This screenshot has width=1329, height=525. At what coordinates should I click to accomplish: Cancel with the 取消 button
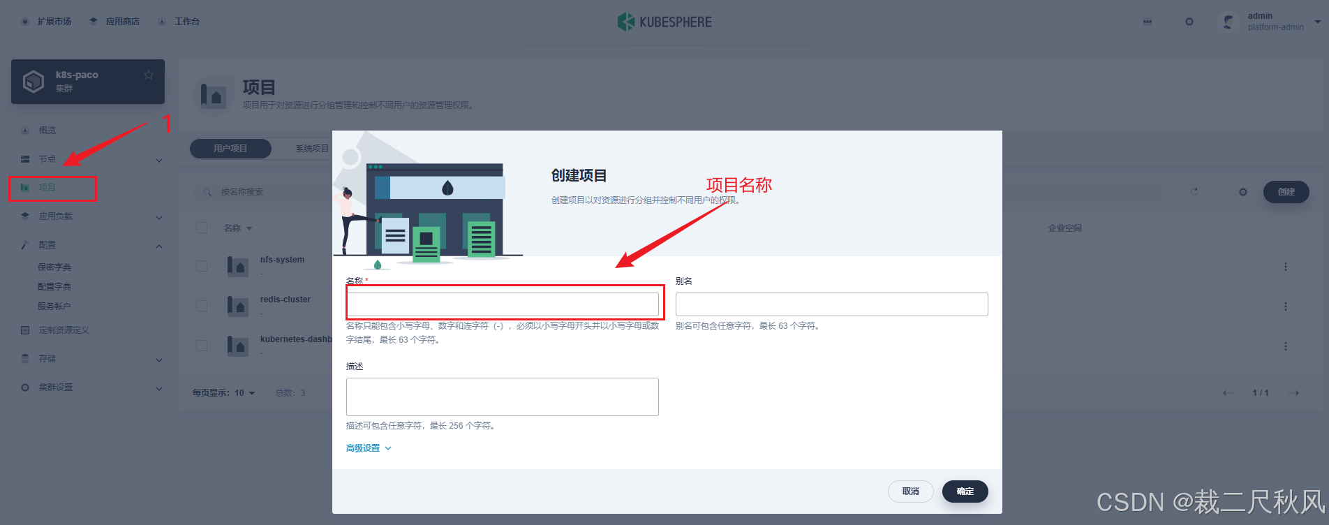911,491
